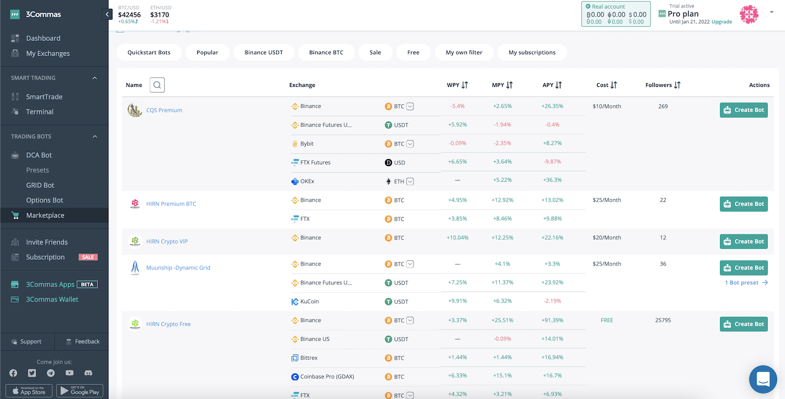Click the Terminal sidebar icon
The width and height of the screenshot is (785, 399).
[x=15, y=112]
